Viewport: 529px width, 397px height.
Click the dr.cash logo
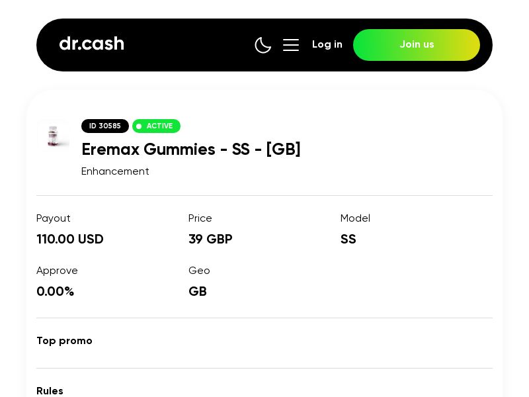click(x=91, y=44)
